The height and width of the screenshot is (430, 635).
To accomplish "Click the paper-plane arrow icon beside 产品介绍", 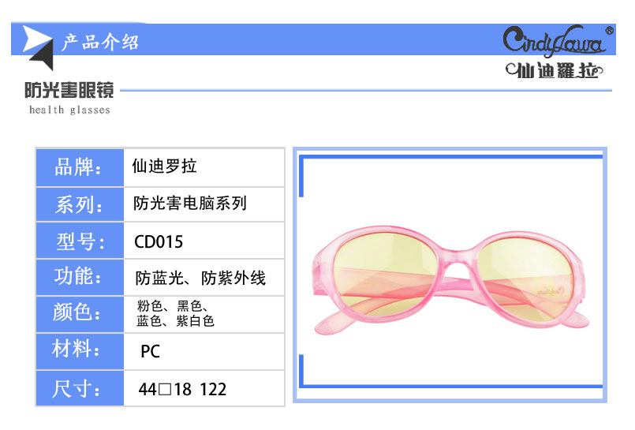I will click(38, 47).
